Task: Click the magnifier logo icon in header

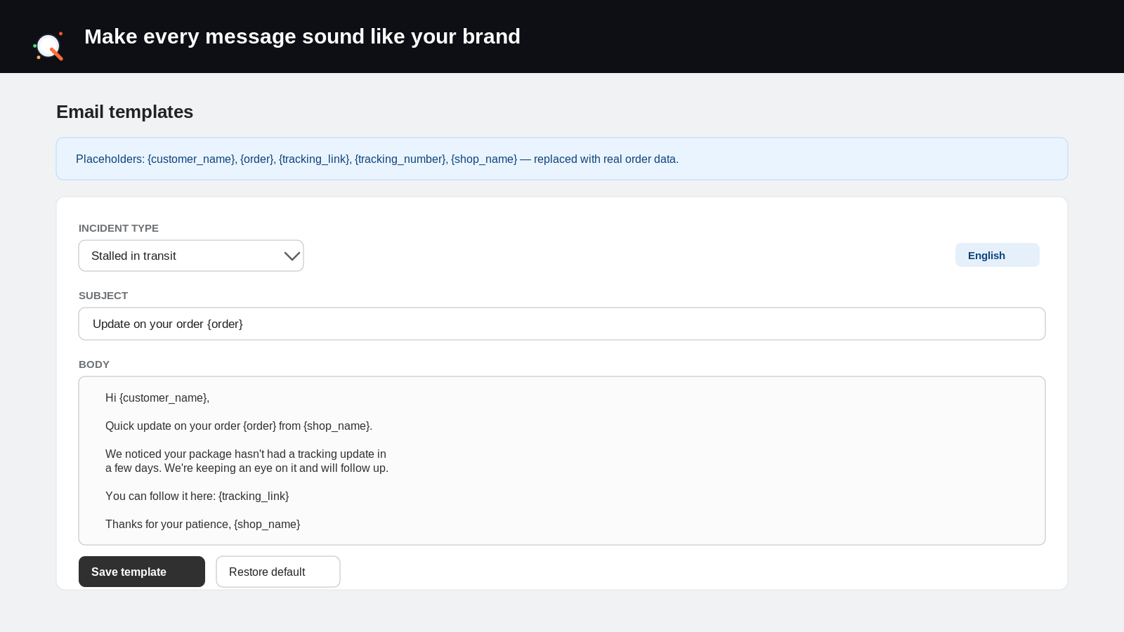Action: pos(48,46)
